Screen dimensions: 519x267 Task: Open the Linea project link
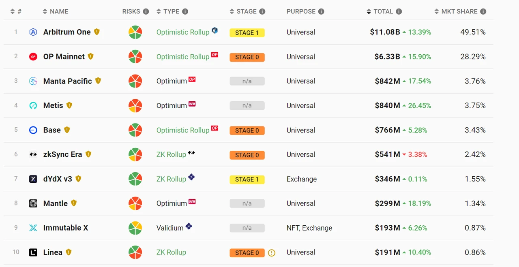pos(53,252)
